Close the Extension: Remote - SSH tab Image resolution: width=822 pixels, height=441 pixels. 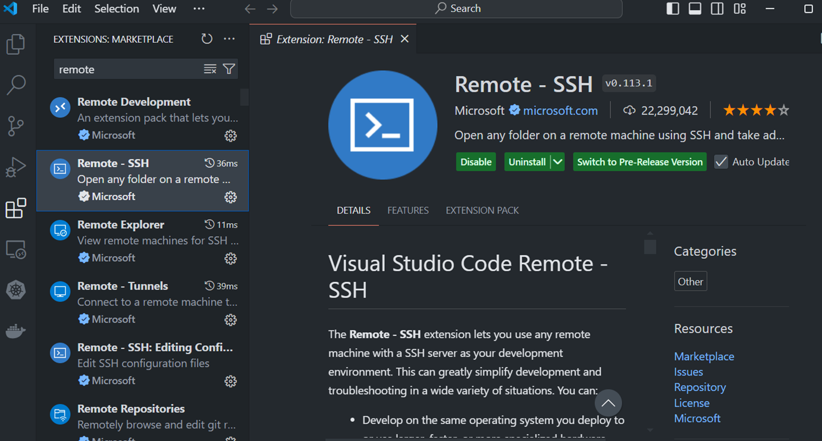(404, 39)
